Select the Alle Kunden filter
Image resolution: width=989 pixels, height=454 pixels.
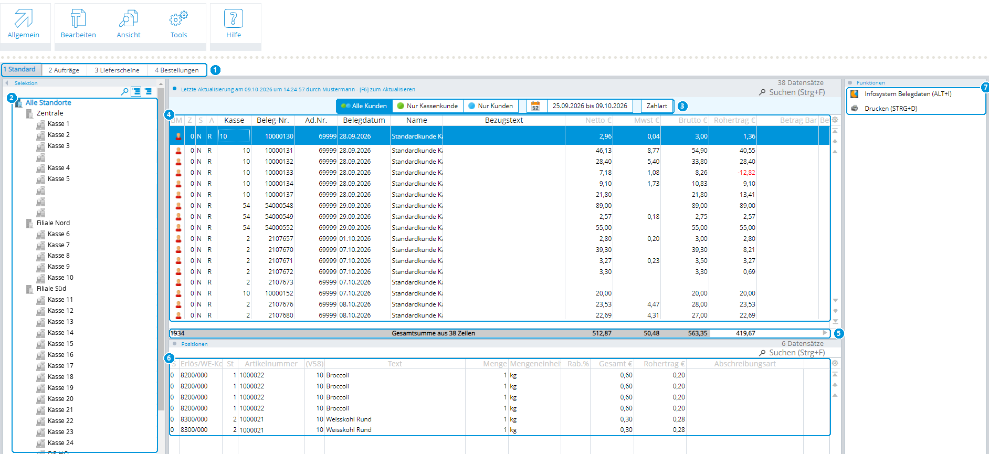click(x=364, y=106)
